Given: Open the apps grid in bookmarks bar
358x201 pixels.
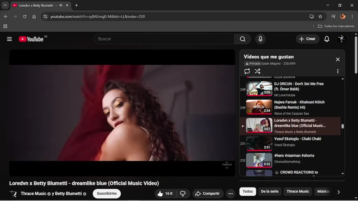Looking at the screenshot, I should tap(5, 26).
